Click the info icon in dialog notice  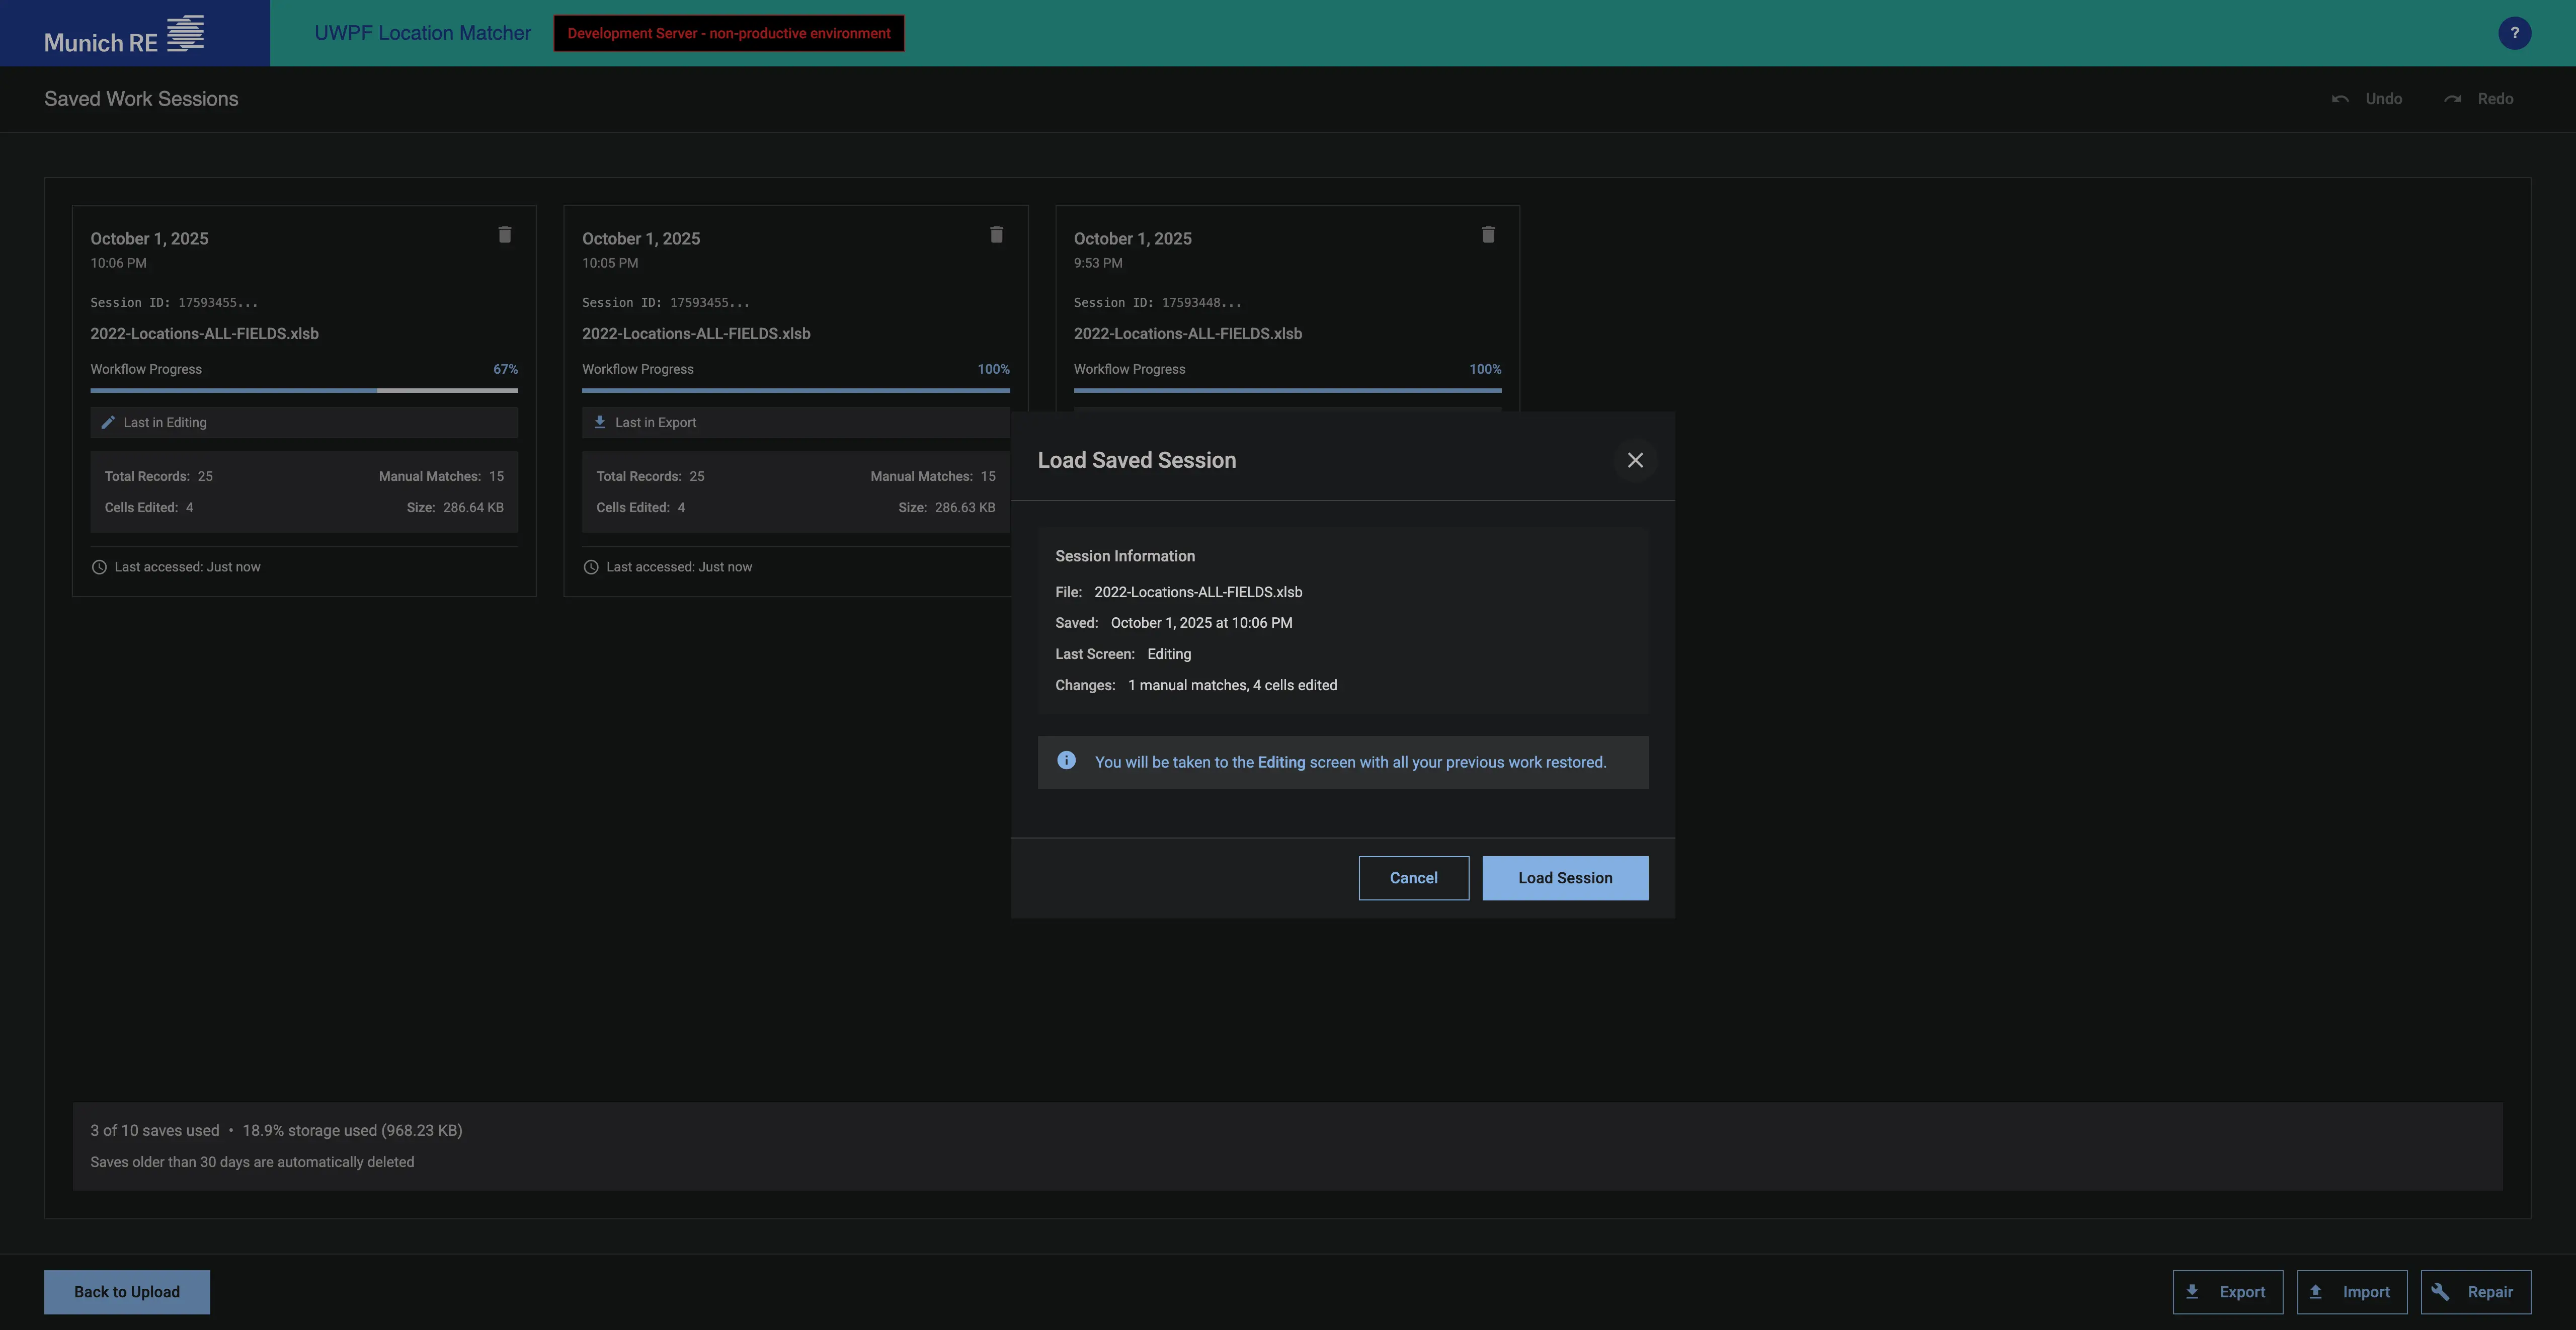(x=1066, y=761)
